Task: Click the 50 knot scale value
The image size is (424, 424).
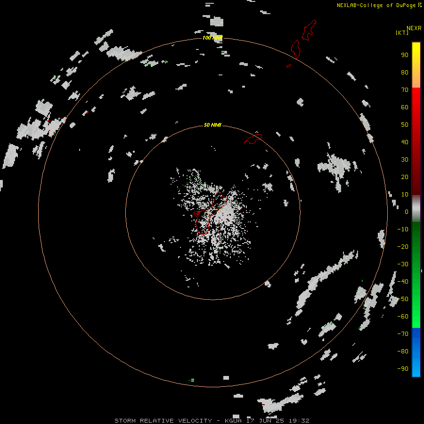Action: click(x=405, y=125)
